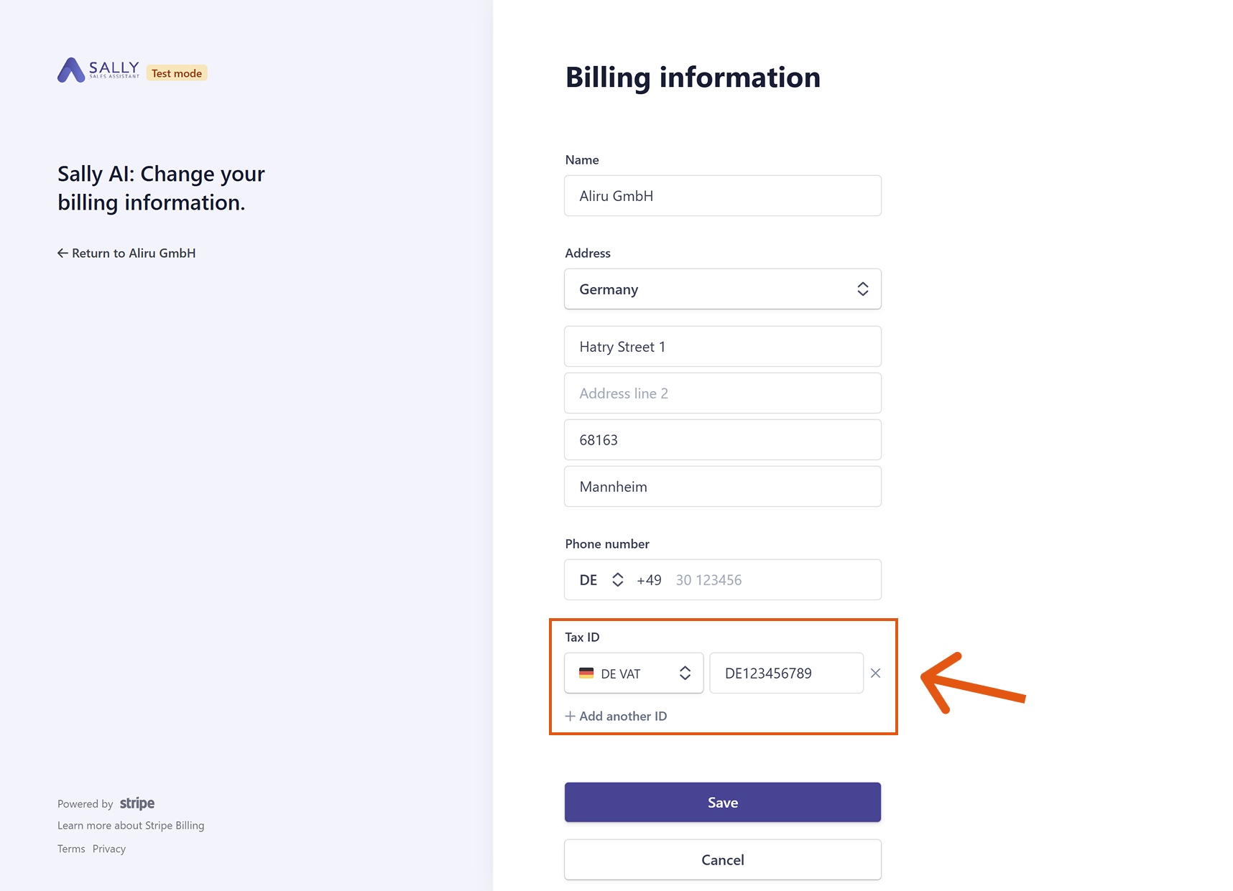Image resolution: width=1233 pixels, height=891 pixels.
Task: Open the Germany country dropdown
Action: pos(723,289)
